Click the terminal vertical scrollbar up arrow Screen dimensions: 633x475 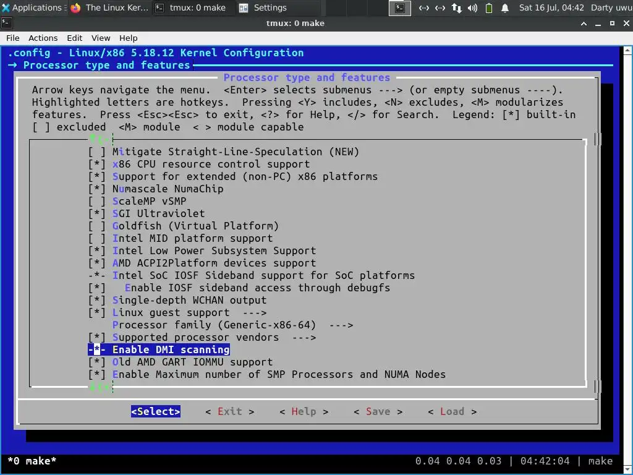(627, 51)
